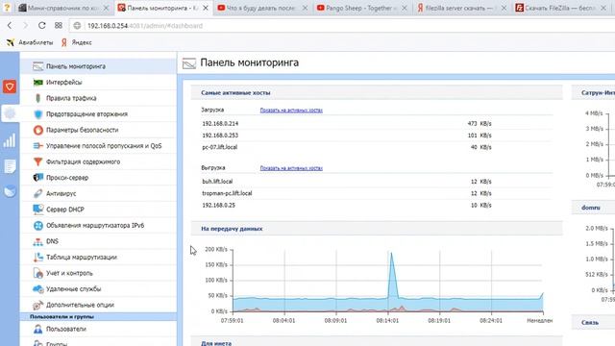The height and width of the screenshot is (346, 615).
Task: Click the red shield icon in left strip
Action: [x=10, y=86]
